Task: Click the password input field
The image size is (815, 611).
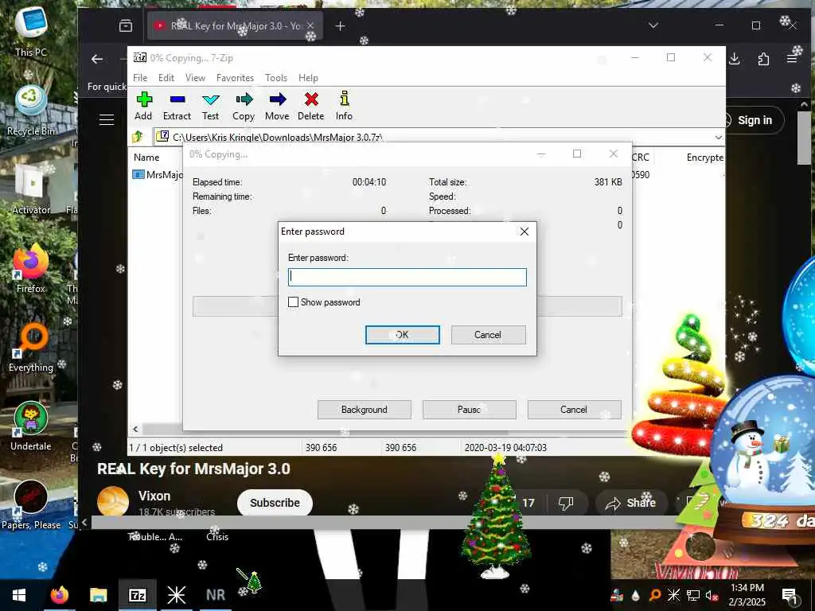Action: point(407,277)
